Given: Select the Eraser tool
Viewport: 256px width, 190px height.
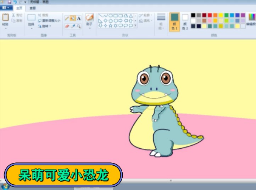Looking at the screenshot, I should 67,26.
